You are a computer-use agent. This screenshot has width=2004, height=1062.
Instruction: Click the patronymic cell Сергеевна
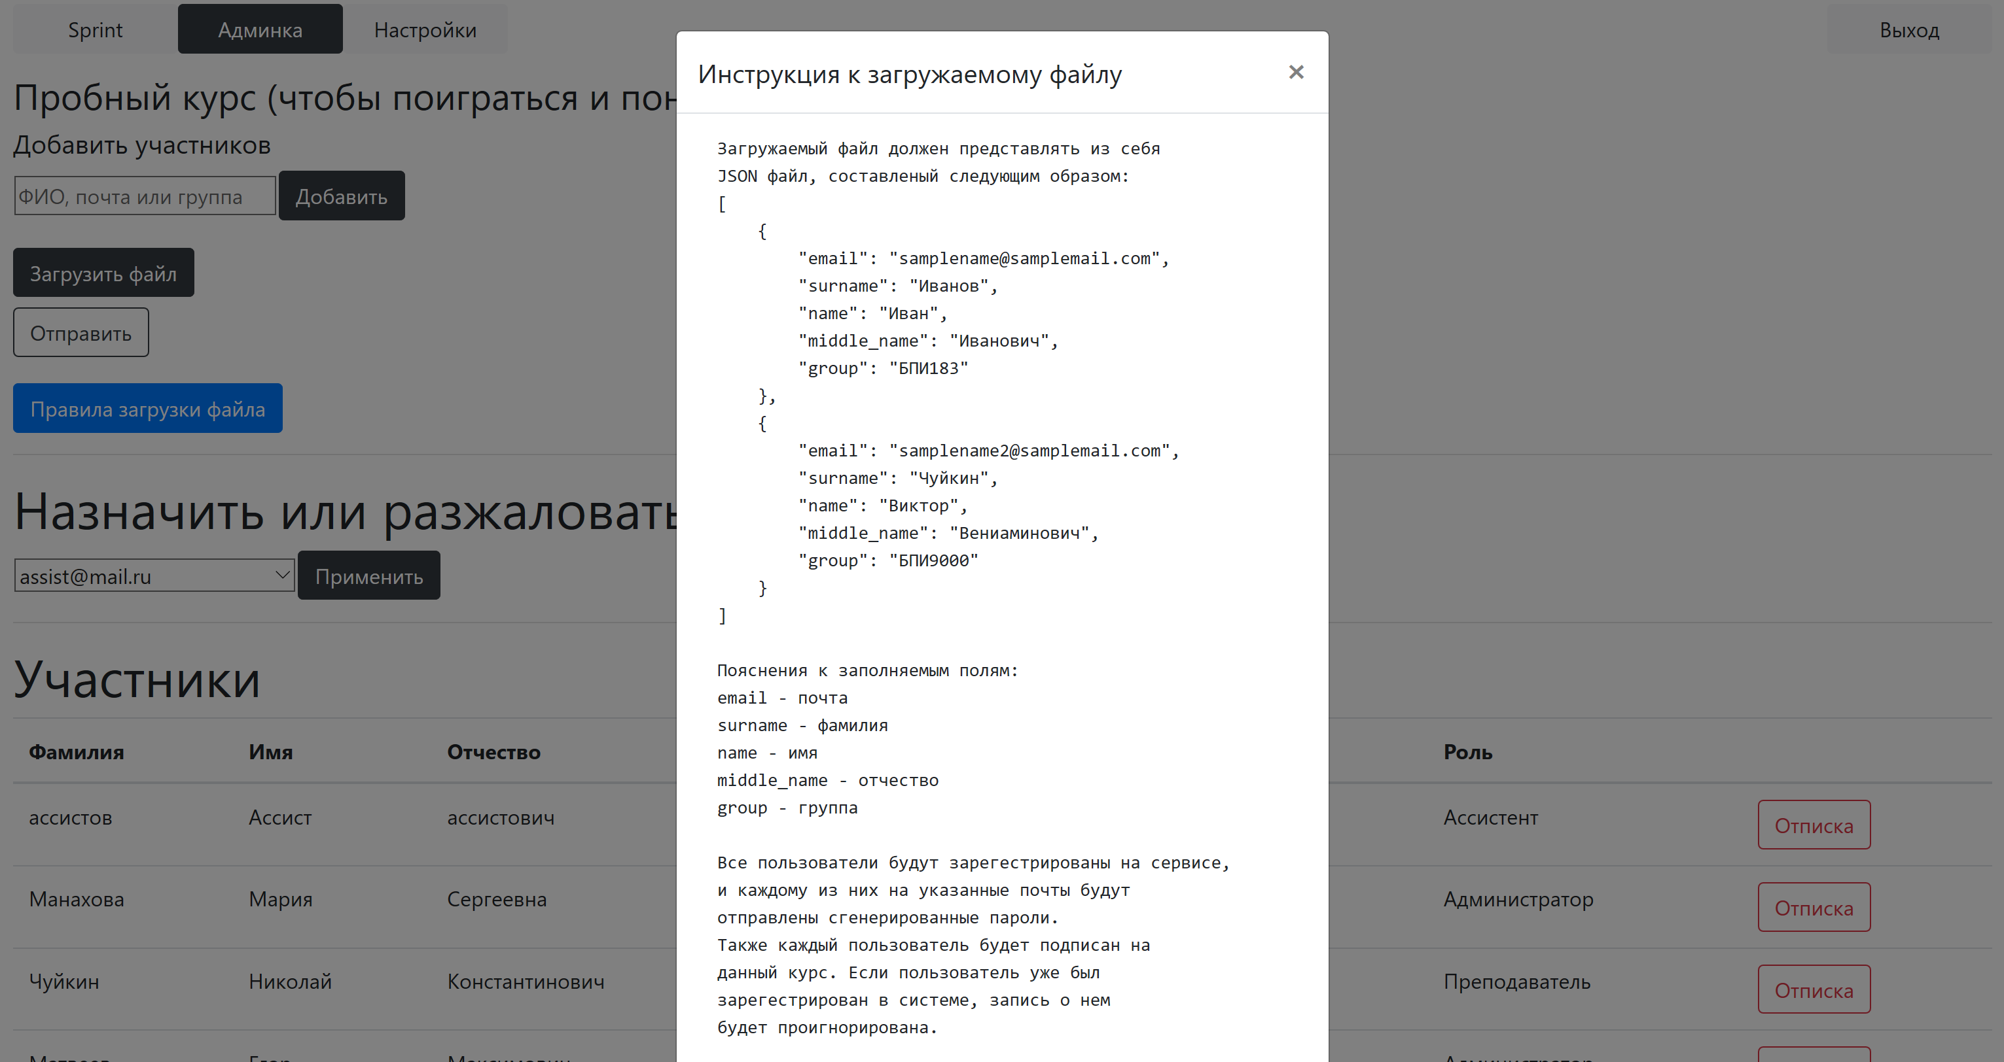[496, 899]
